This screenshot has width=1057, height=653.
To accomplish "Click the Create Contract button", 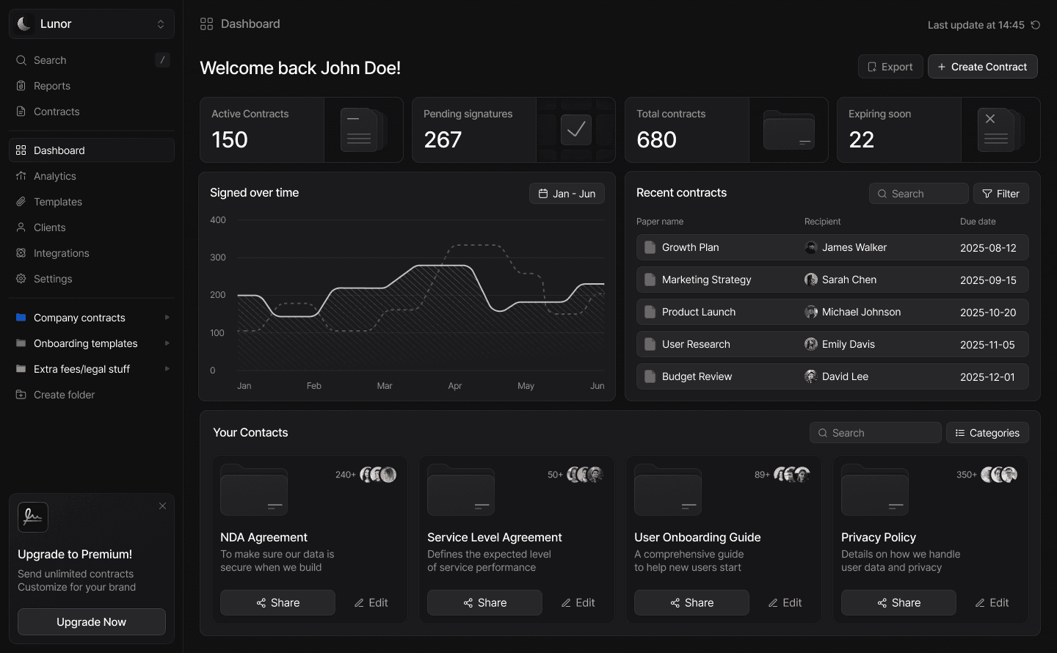I will (x=983, y=67).
